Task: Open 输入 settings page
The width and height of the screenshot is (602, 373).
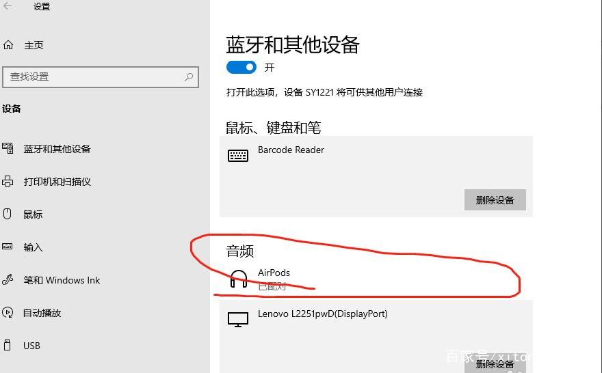Action: [33, 247]
